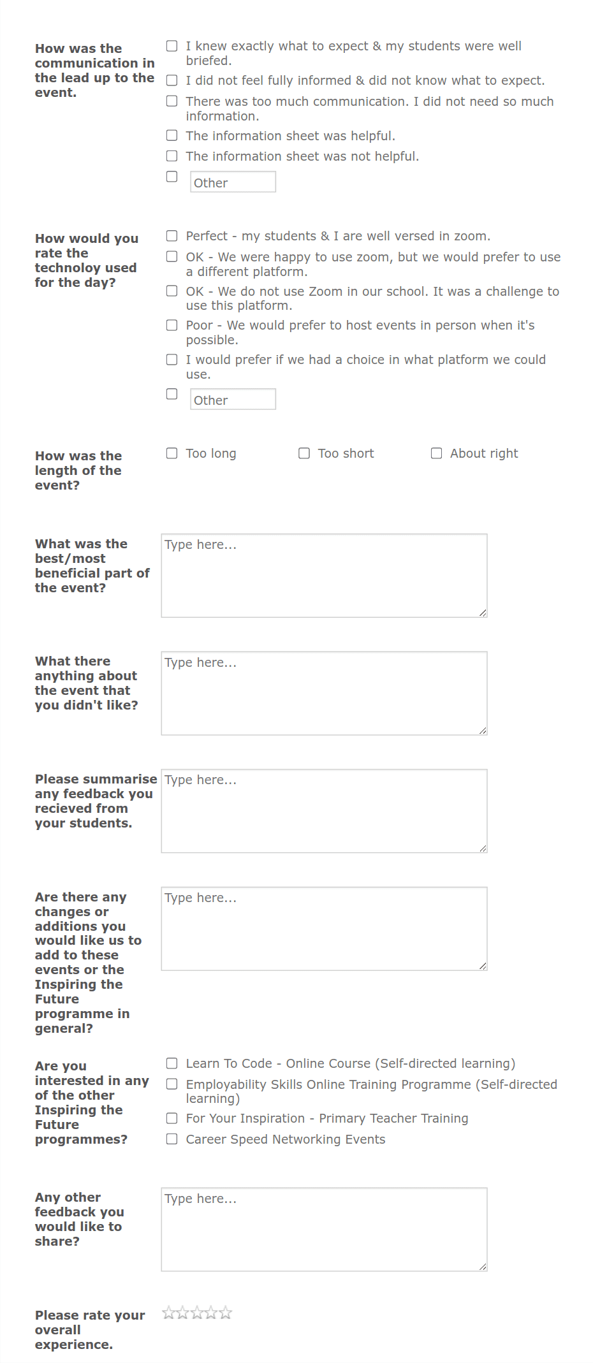Click the Other input field under communication question
The image size is (593, 1363).
pos(232,182)
